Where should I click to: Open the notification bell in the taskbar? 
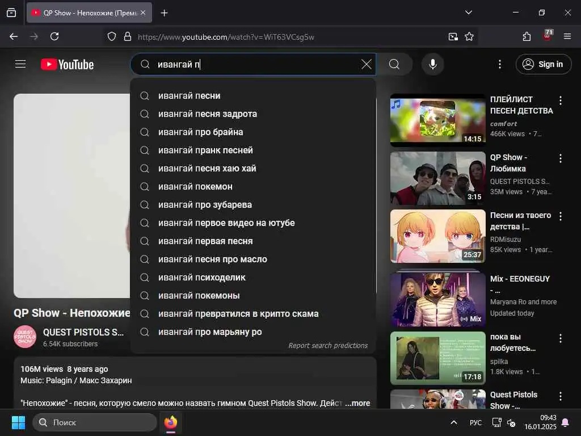click(566, 422)
